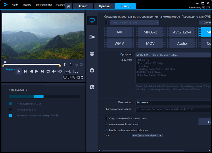212x153 pixels.
Task: Select the Computer output category icon
Action: [x=92, y=20]
